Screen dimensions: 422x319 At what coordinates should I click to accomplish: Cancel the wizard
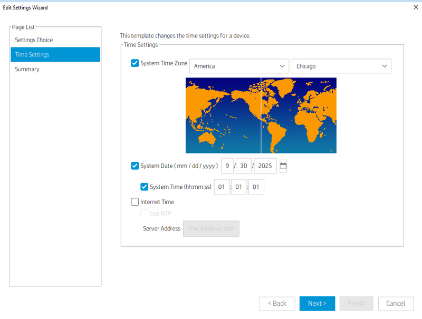396,303
